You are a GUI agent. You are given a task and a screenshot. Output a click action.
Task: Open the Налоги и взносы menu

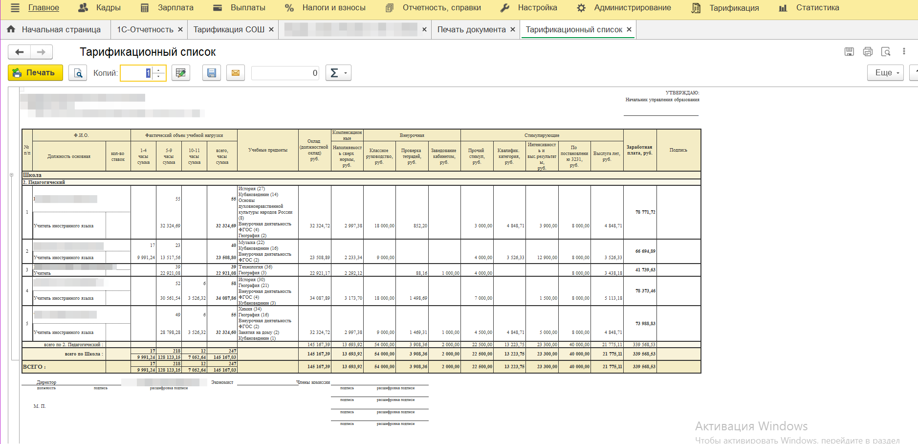tap(333, 8)
